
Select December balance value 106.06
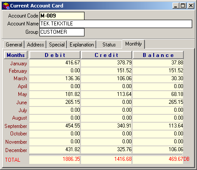158,149
